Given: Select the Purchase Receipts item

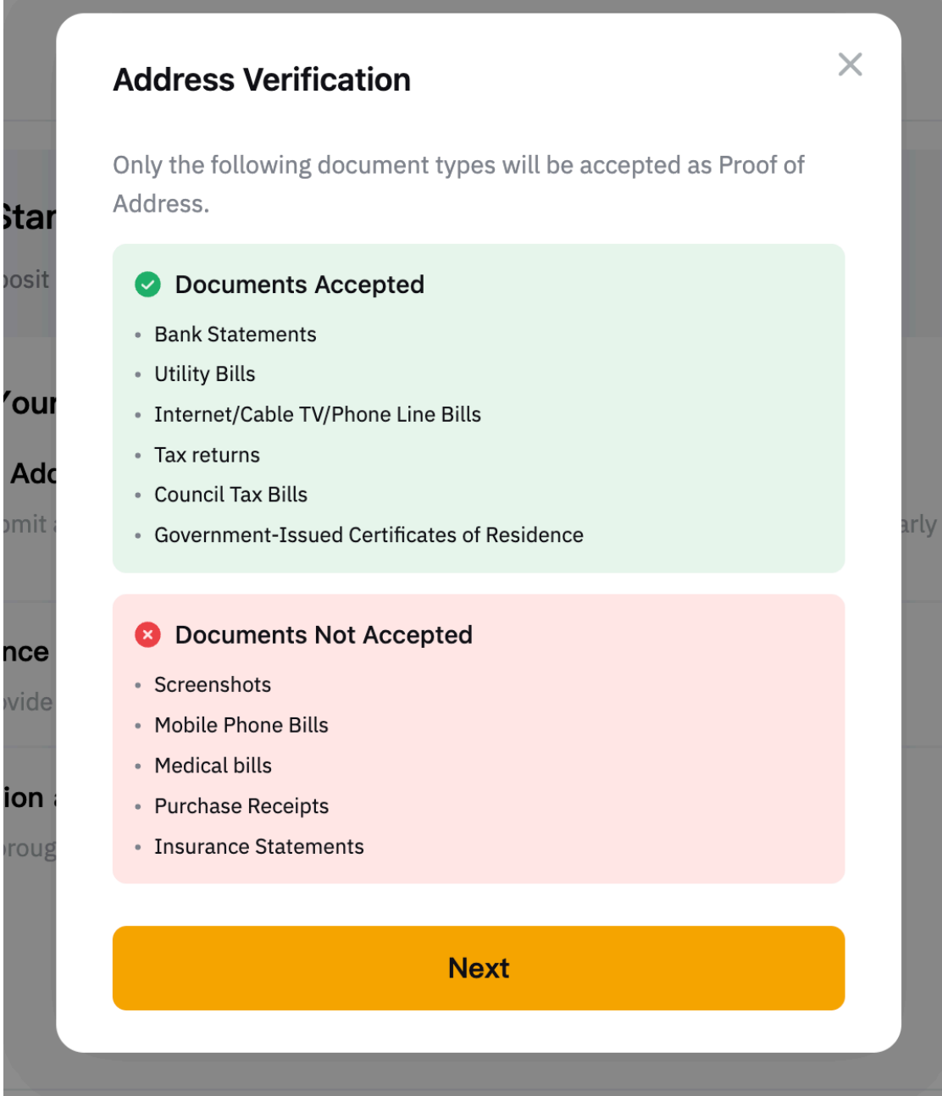Looking at the screenshot, I should [241, 806].
